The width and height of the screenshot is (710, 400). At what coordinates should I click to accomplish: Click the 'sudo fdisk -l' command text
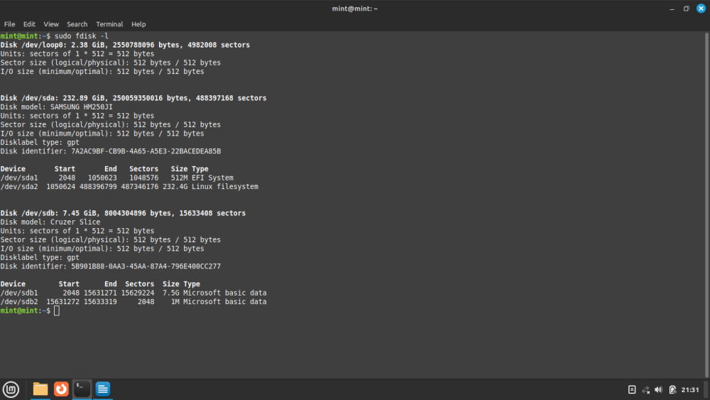(x=82, y=36)
